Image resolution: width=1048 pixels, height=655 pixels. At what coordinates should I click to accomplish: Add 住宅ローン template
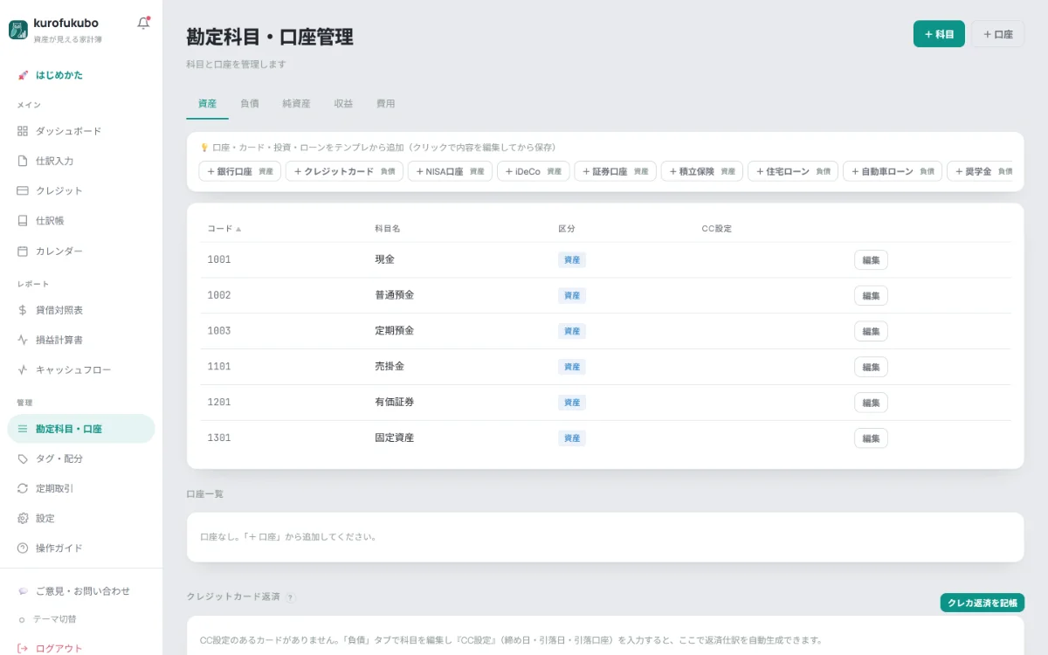793,171
